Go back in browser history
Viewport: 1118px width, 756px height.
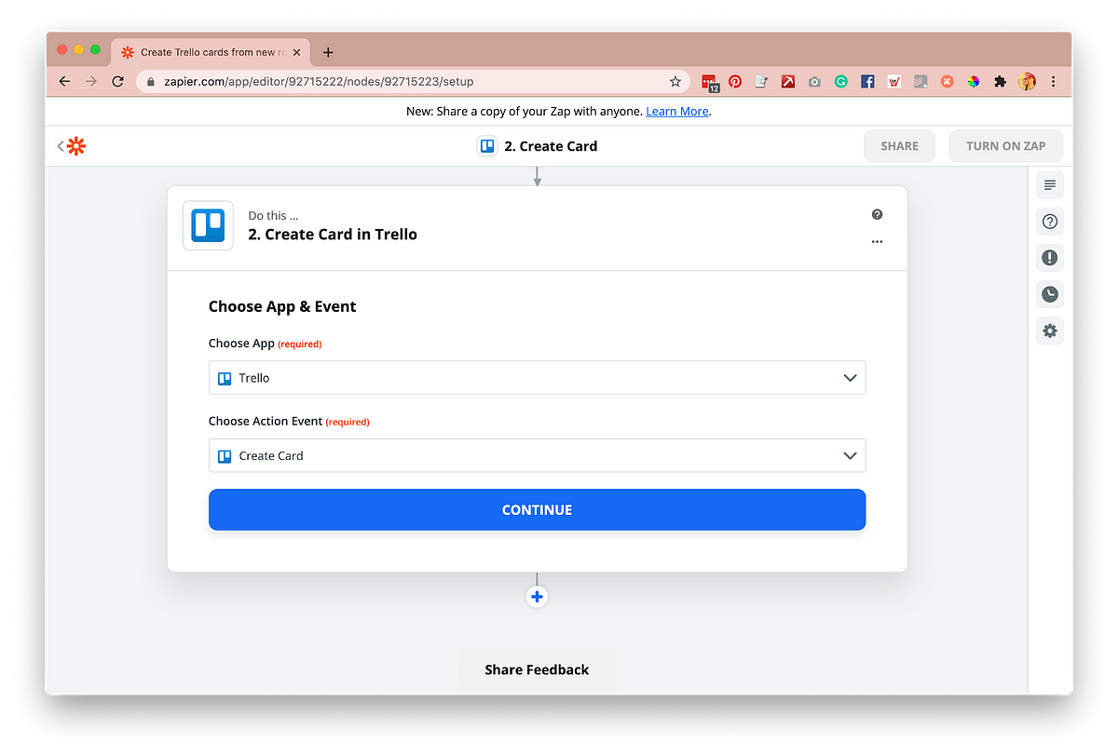[64, 82]
